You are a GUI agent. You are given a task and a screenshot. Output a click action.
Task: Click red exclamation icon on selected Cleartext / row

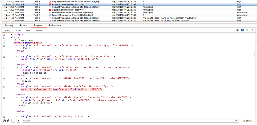(x=50, y=4)
